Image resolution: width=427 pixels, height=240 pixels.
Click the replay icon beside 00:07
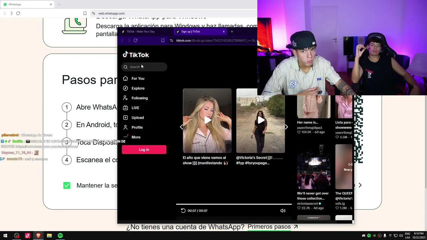tap(183, 211)
